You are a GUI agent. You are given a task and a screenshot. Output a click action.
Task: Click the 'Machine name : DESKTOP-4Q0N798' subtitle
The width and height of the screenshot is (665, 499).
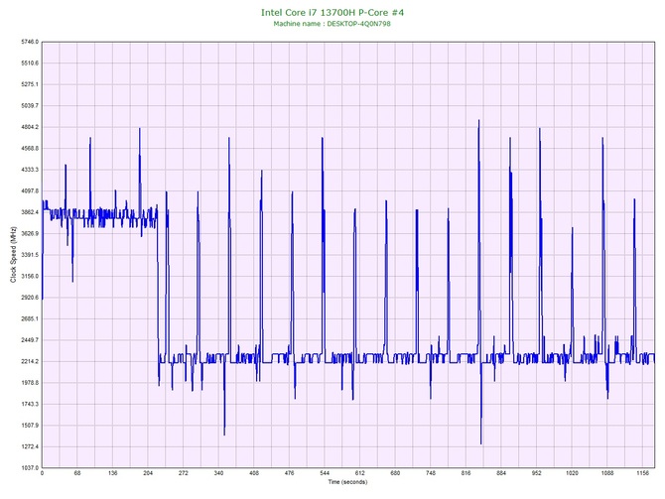pos(332,24)
